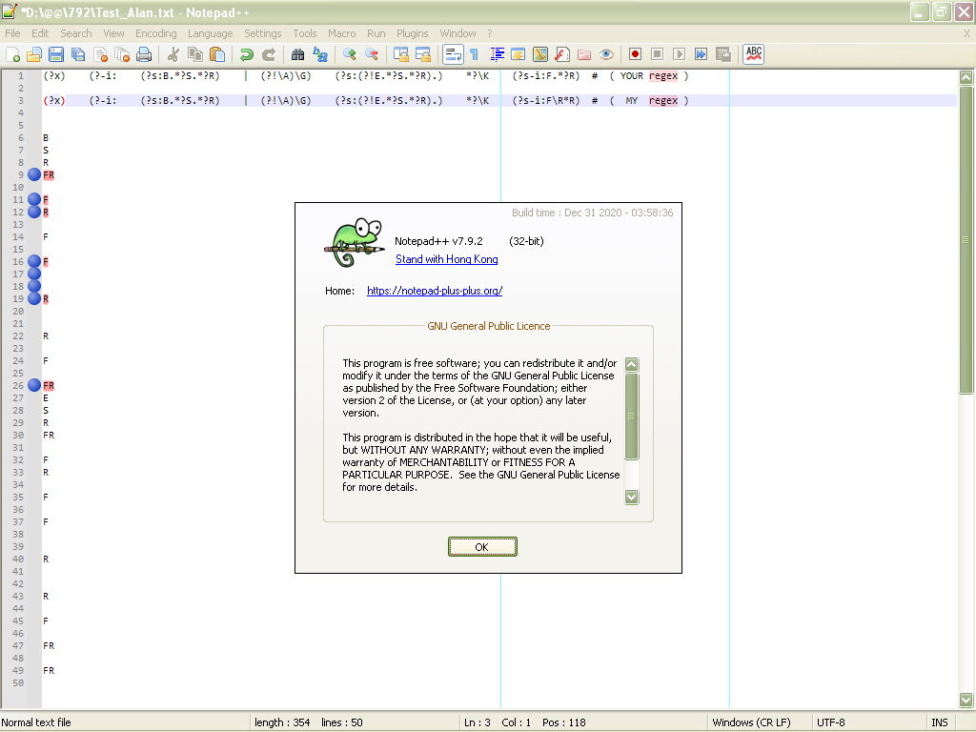976x732 pixels.
Task: Click the 'length : 354' status text
Action: (282, 722)
